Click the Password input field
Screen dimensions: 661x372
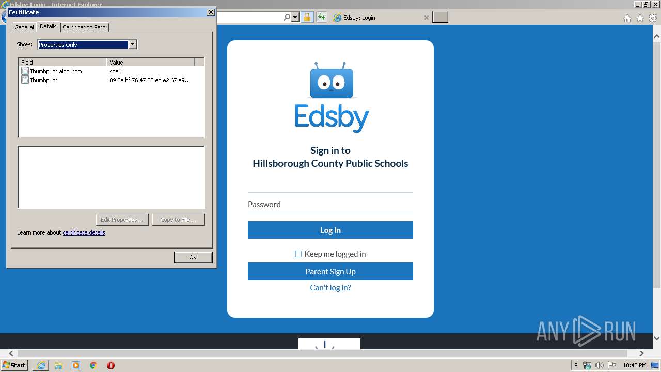[330, 205]
